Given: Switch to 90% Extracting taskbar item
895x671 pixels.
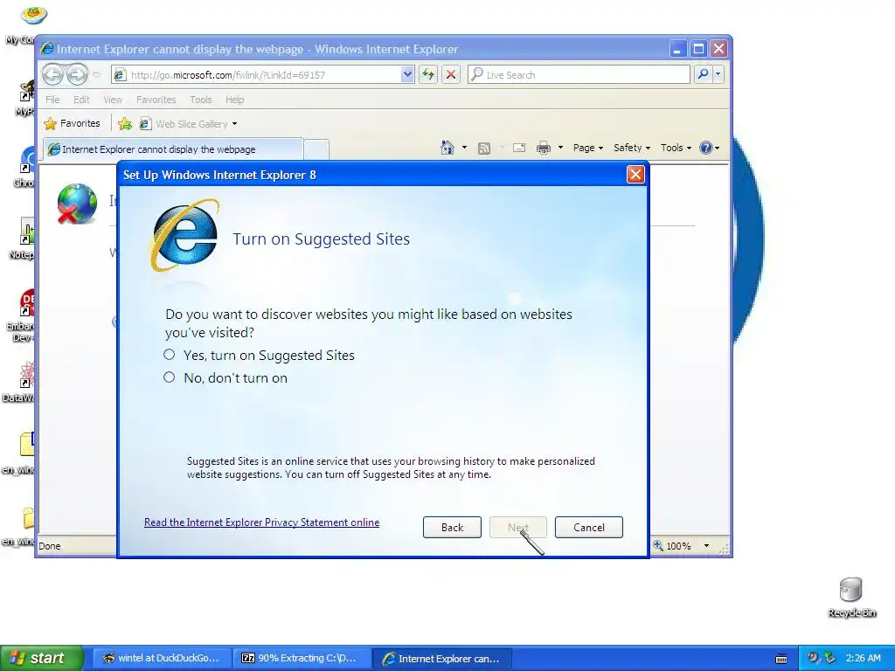Looking at the screenshot, I should [302, 658].
